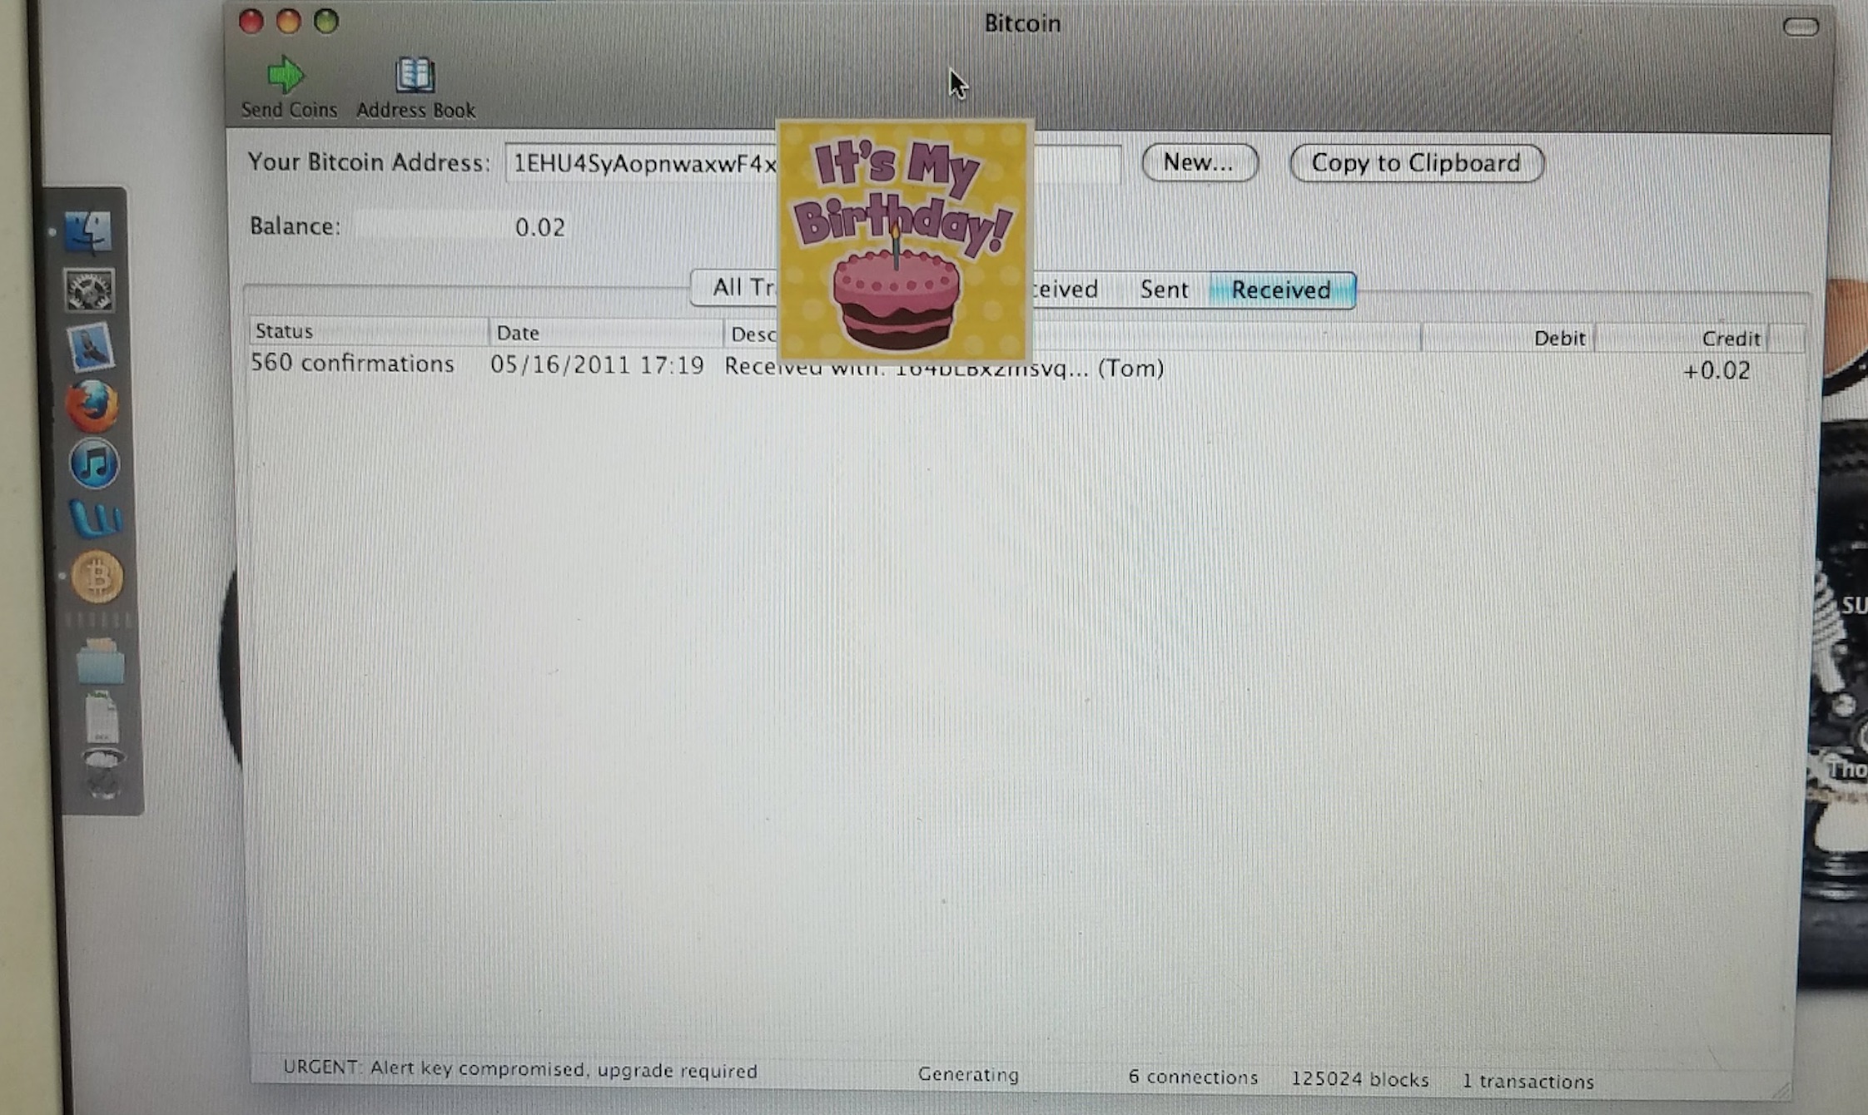This screenshot has width=1868, height=1115.
Task: Click the date 05/16/2011 17:19
Action: pyautogui.click(x=597, y=364)
